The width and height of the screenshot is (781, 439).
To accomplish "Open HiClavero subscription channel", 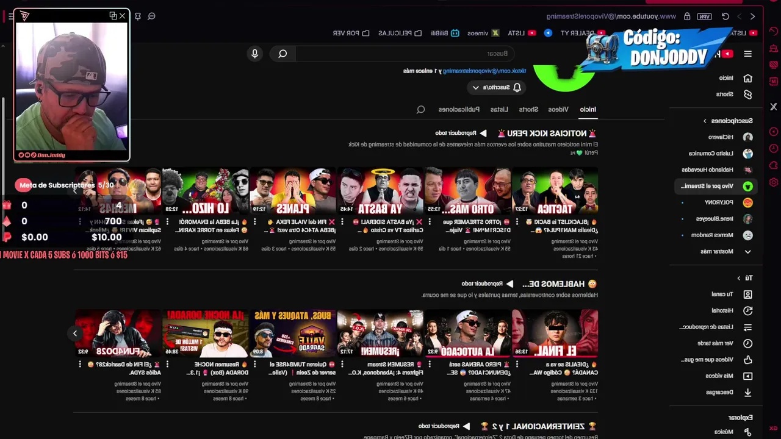I will (729, 137).
